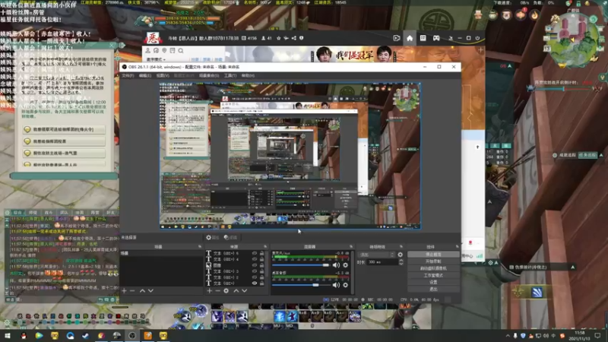The width and height of the screenshot is (608, 342).
Task: Click the location pin icon in streaming toolbar
Action: (164, 51)
